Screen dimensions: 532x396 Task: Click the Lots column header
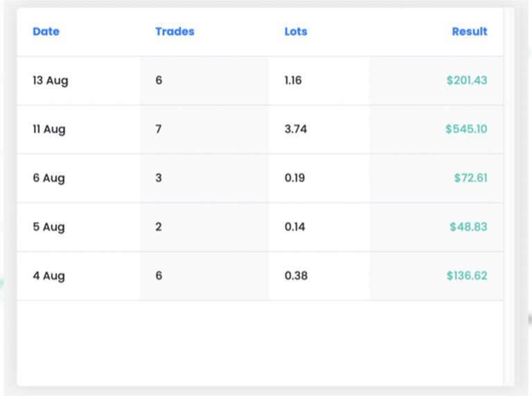[x=296, y=32]
